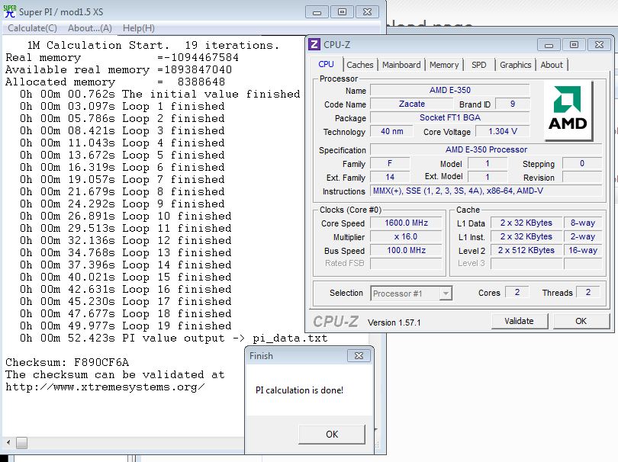
Task: Select the SPD tab
Action: (x=479, y=65)
